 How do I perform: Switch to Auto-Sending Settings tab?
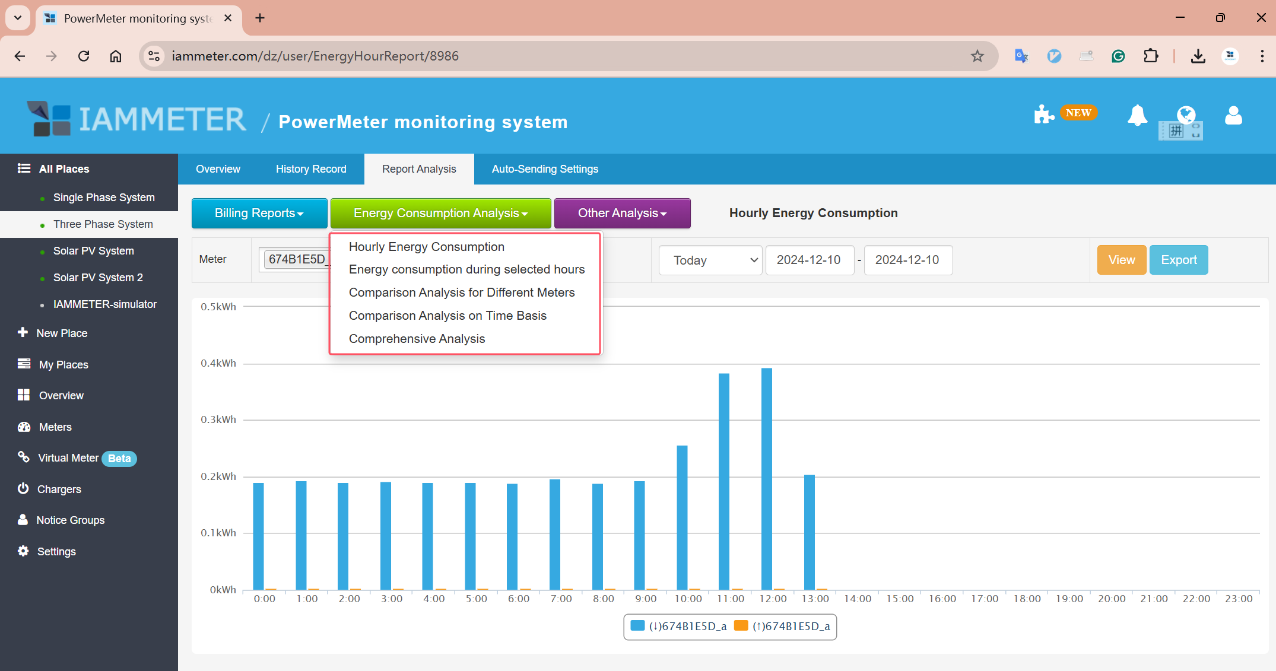(545, 169)
